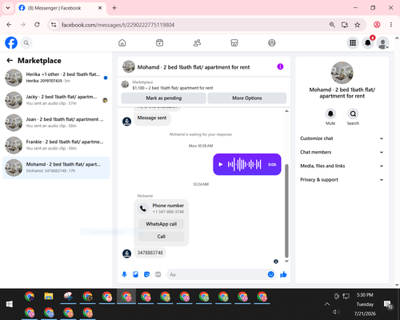
Task: Click the volume speaker tray icon
Action: (x=336, y=312)
